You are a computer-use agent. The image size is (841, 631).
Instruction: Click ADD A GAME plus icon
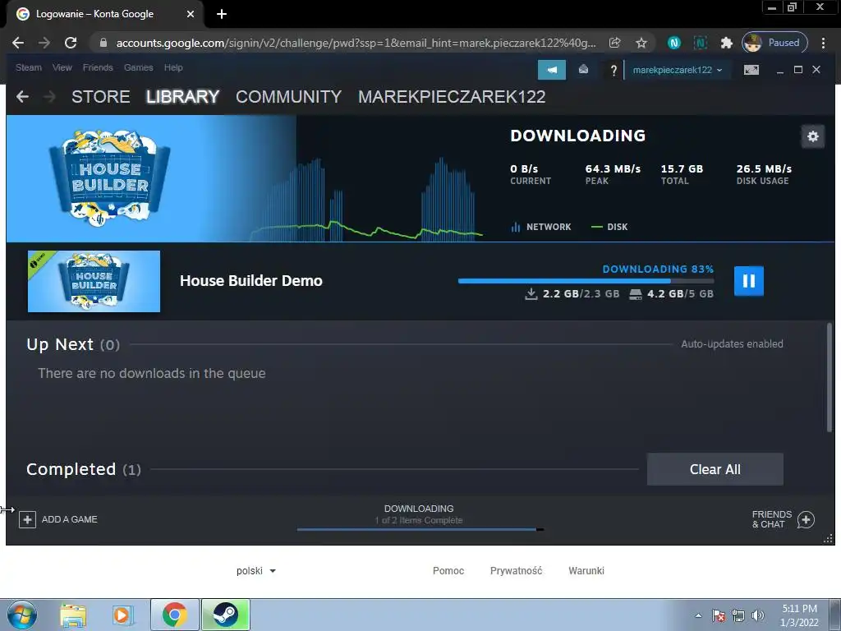click(x=27, y=519)
